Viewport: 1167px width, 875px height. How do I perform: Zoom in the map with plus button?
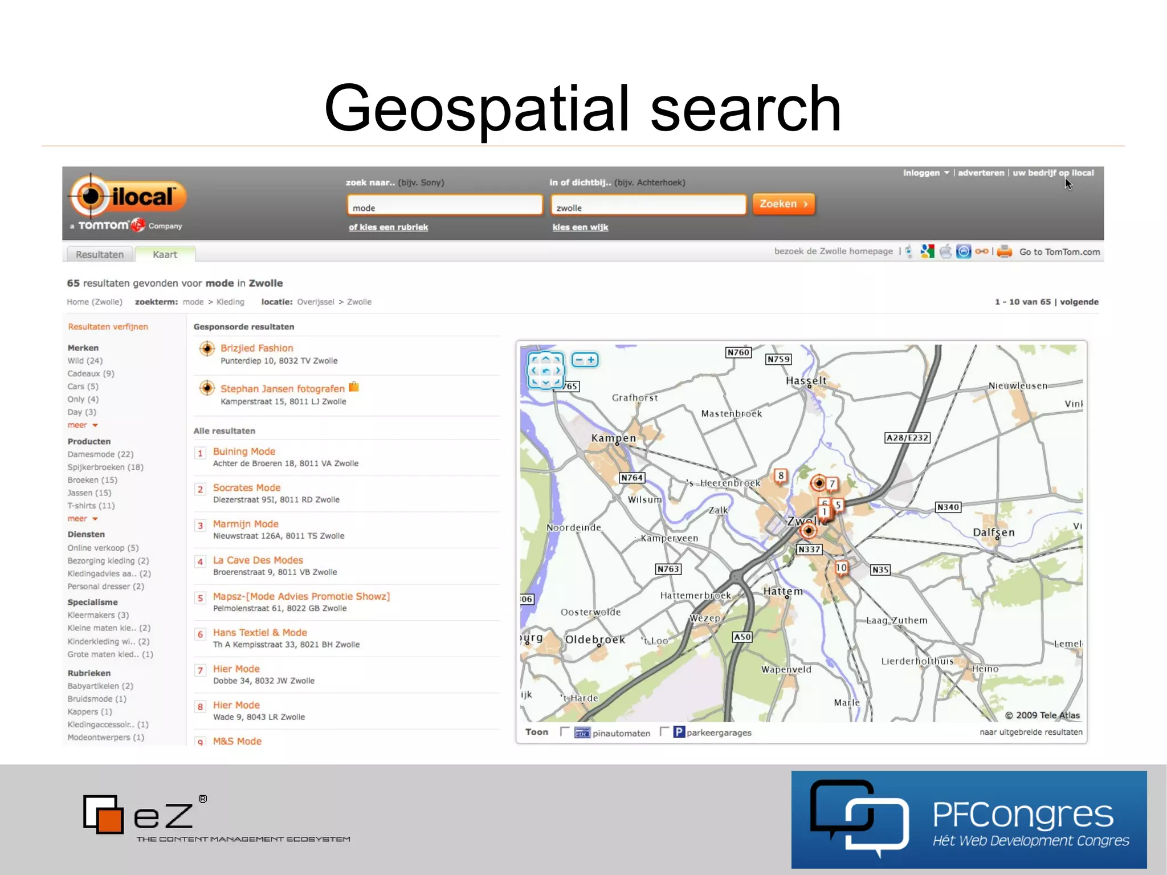click(591, 360)
